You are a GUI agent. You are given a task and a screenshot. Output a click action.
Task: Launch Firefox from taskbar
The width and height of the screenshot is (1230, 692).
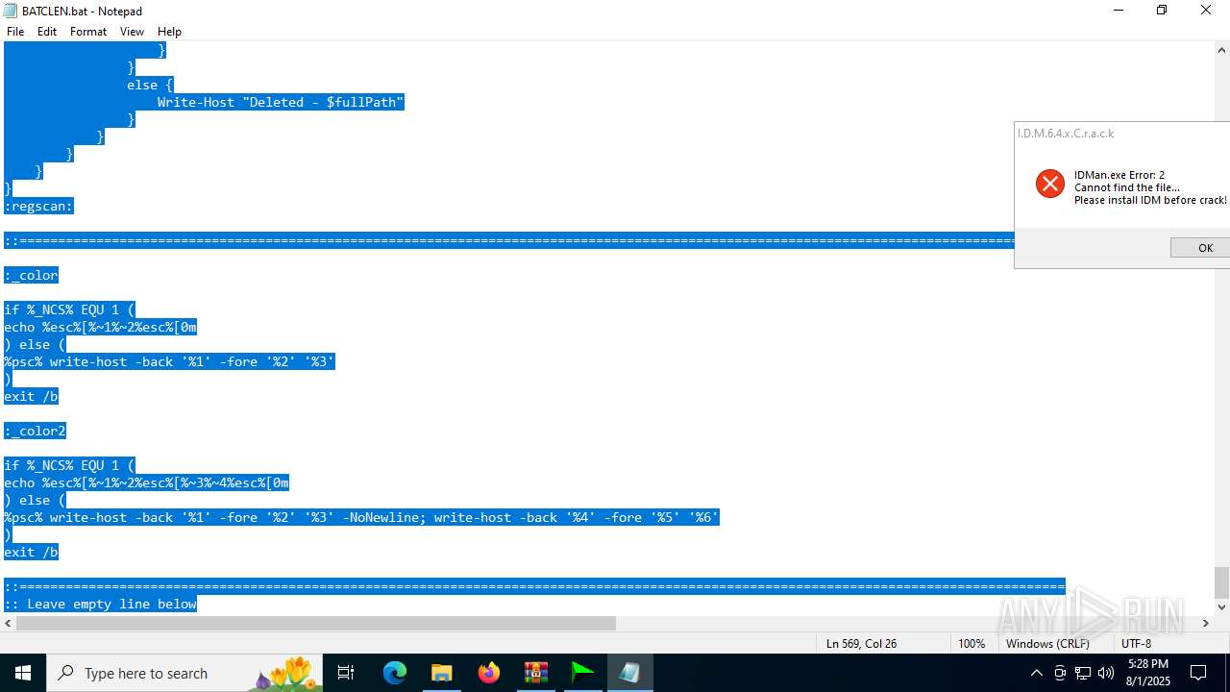point(489,673)
